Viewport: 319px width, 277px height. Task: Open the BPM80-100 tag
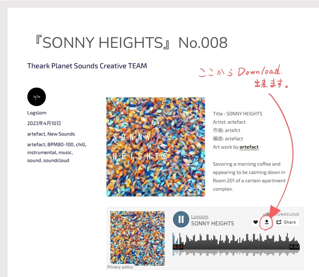[x=60, y=145]
